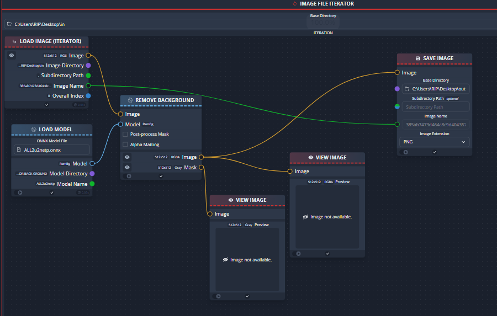Click the Load Image (Iterator) header arrow icon
This screenshot has width=497, height=316.
[14, 41]
